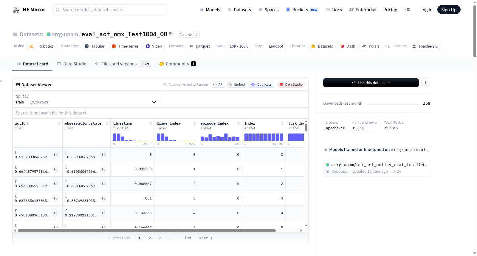Open the collapsed left sidebar icon
477x256 pixels.
[x=1, y=82]
